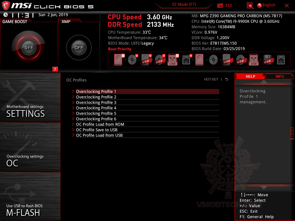The width and height of the screenshot is (295, 221).
Task: Click the question mark help icon near Game Boost
Action: (55, 69)
